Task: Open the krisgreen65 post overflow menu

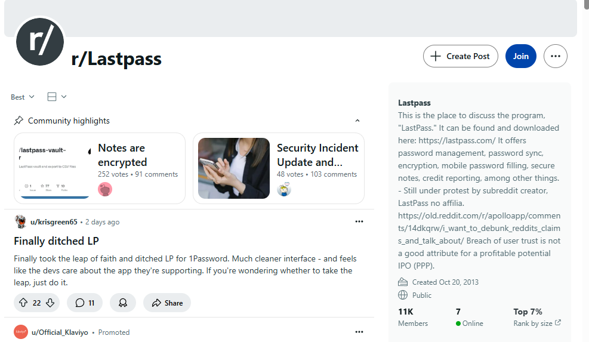Action: (x=359, y=221)
